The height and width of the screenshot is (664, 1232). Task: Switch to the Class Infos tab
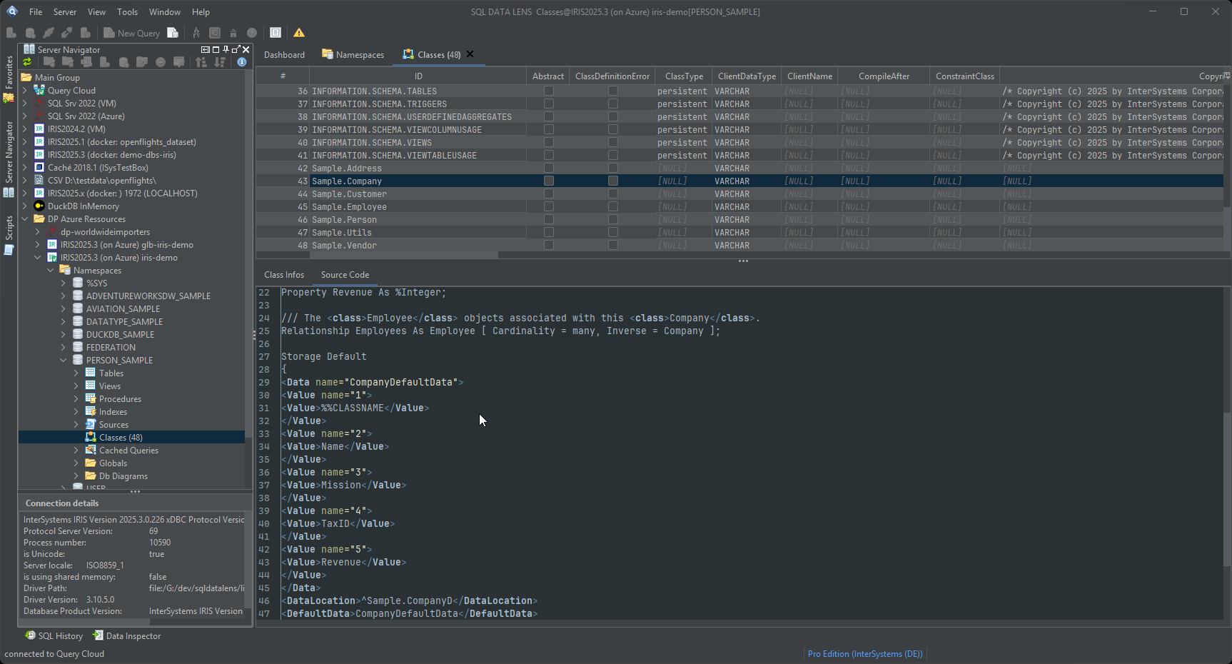coord(284,275)
